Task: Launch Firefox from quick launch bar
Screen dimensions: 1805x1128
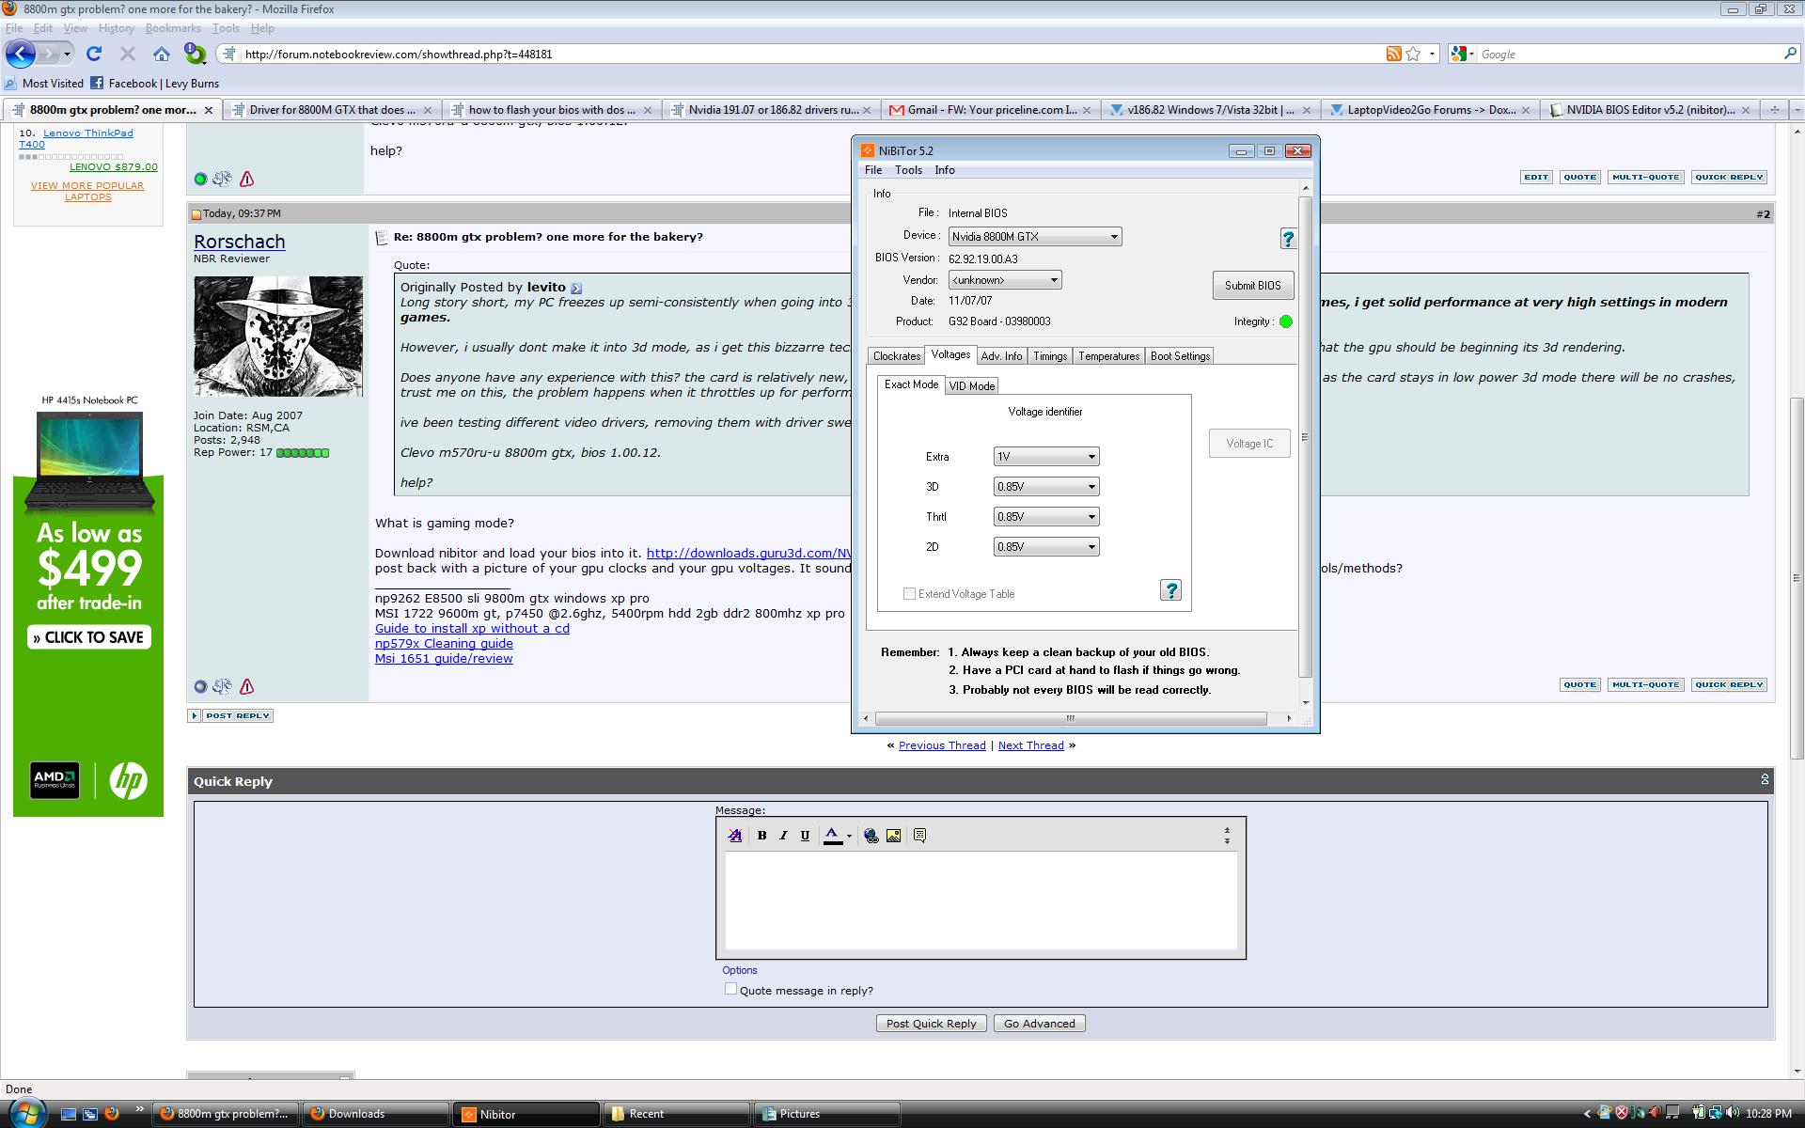Action: click(x=112, y=1114)
